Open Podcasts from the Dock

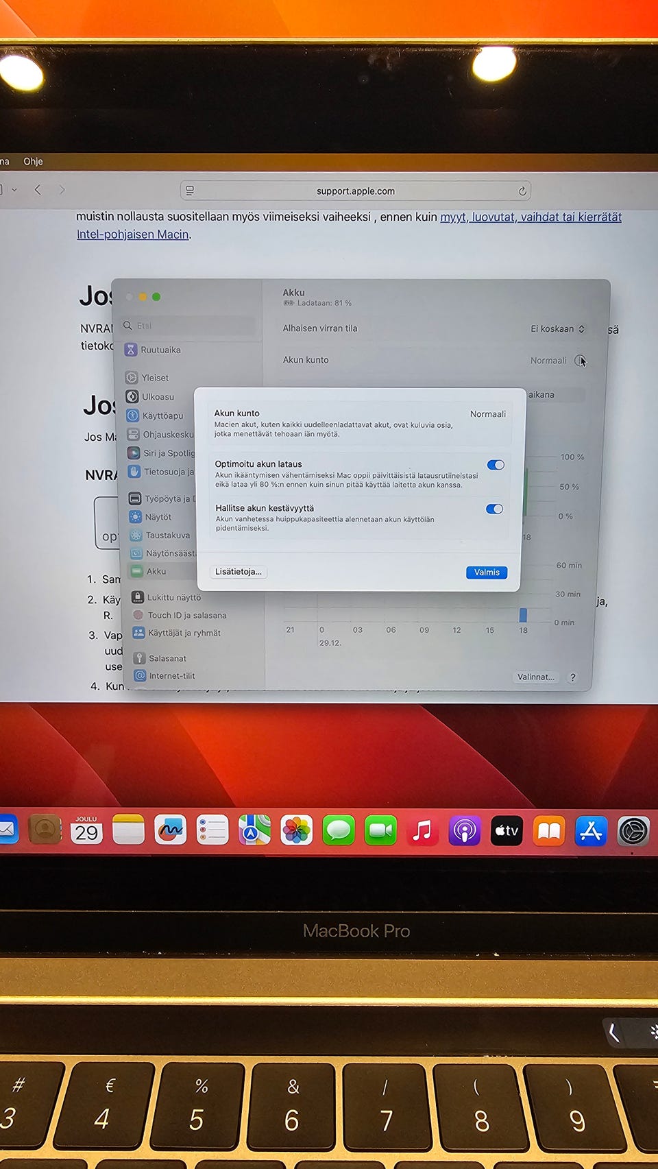(x=465, y=831)
